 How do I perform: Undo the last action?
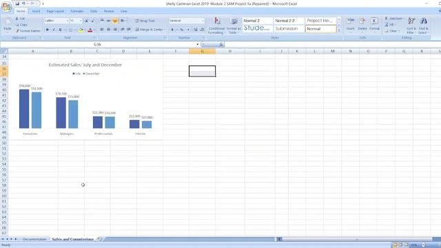[x=23, y=3]
